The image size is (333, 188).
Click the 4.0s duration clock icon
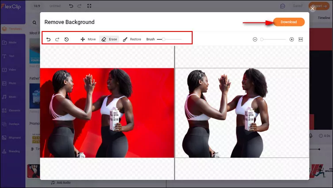pyautogui.click(x=321, y=136)
